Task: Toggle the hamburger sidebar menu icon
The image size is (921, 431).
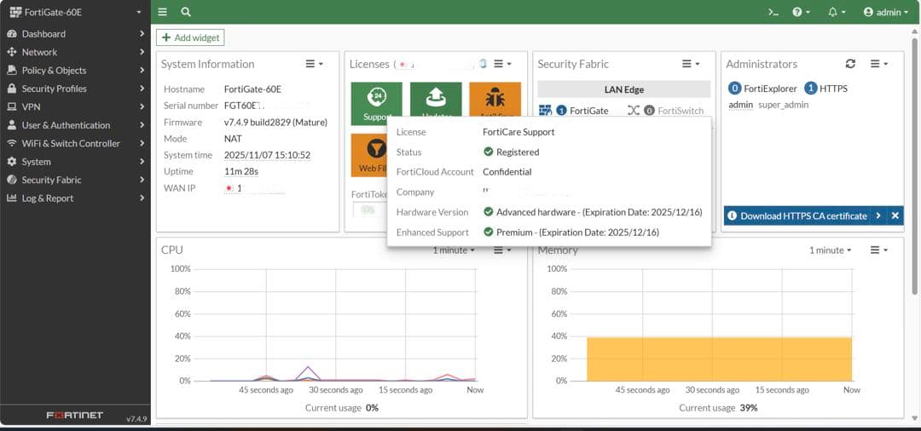Action: (x=163, y=12)
